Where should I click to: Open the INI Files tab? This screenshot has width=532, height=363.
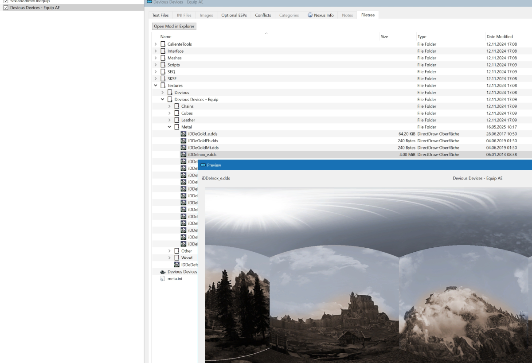(184, 15)
